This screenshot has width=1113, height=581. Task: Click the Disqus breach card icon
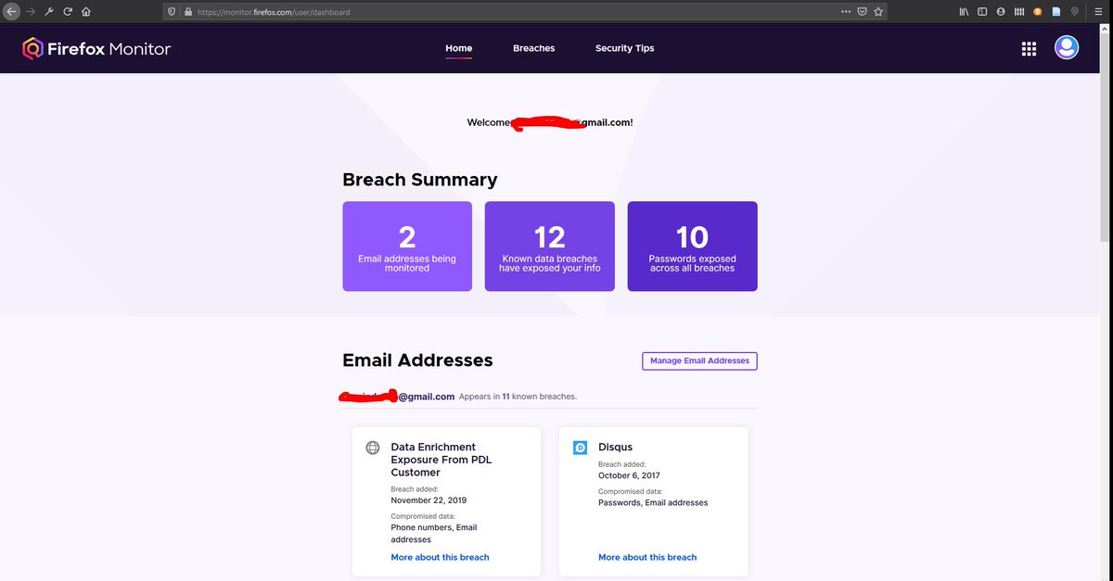coord(579,447)
